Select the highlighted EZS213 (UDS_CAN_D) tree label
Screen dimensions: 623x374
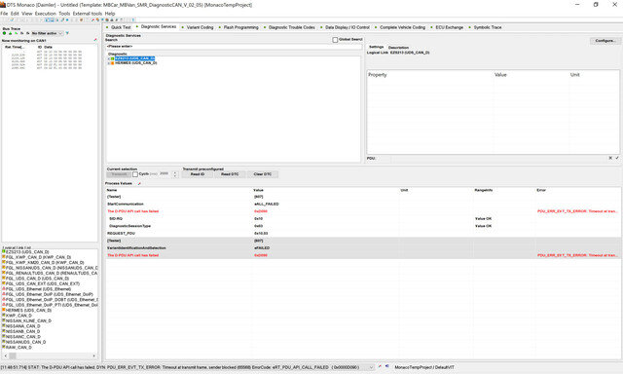point(134,58)
